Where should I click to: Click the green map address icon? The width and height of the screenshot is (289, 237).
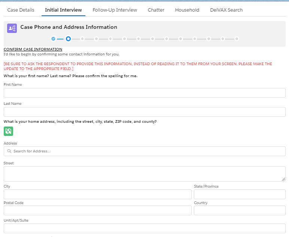(9, 131)
